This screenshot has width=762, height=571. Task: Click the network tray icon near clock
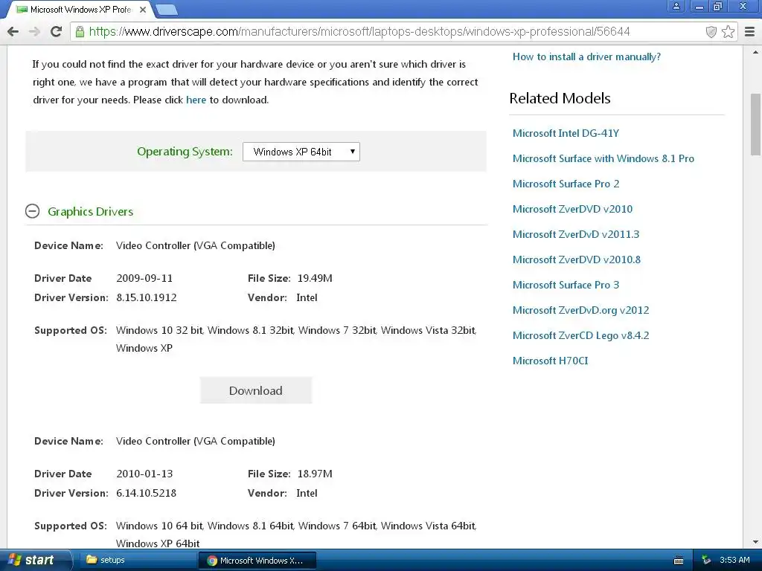click(x=706, y=560)
